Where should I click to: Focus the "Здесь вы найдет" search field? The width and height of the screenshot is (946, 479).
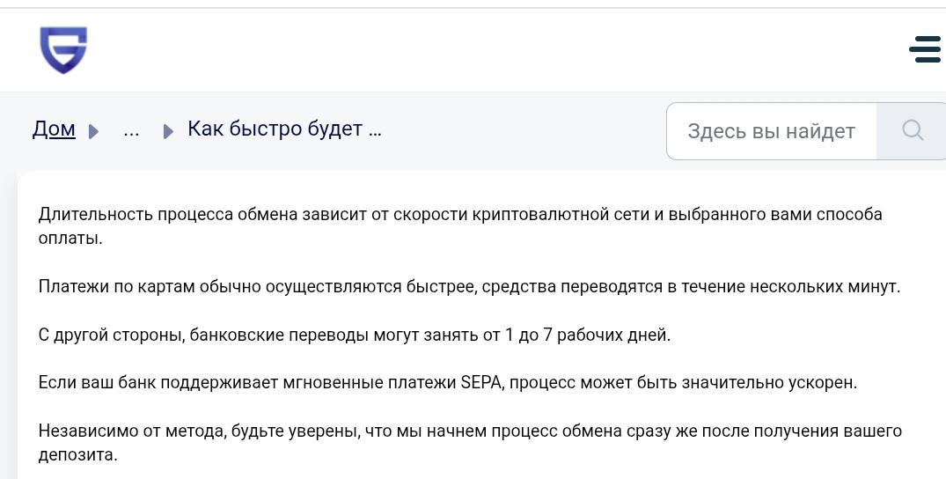772,131
